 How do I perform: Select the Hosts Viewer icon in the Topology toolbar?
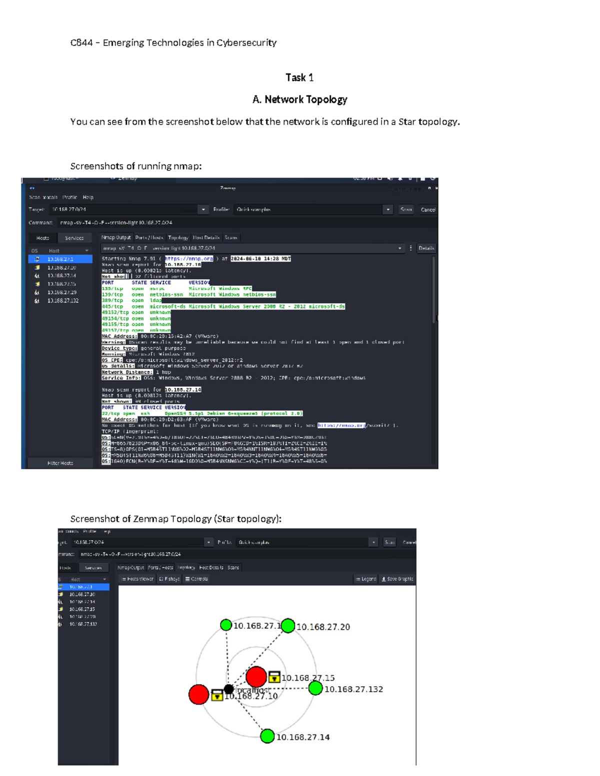pyautogui.click(x=122, y=578)
